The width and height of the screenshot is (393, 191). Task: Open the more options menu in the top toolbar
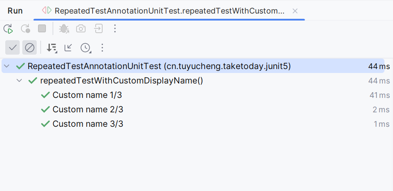115,28
